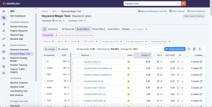
Task: Open table settings gear icon
Action: pyautogui.click(x=194, y=49)
